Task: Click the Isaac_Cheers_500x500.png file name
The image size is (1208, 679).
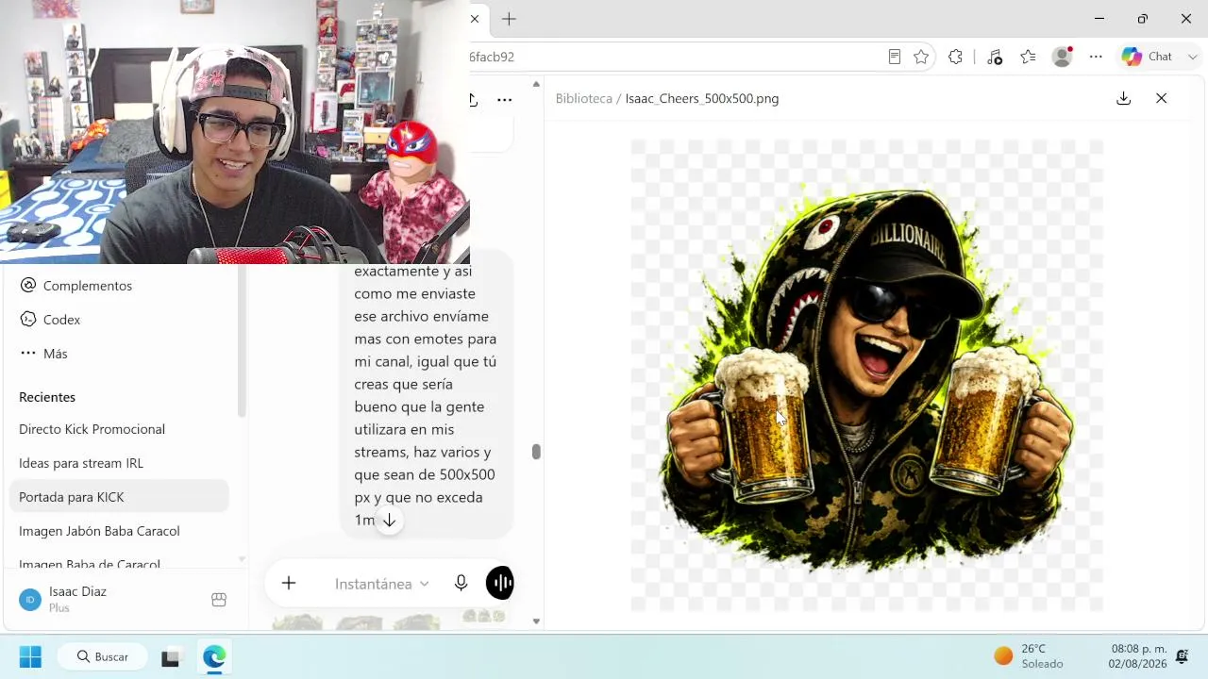Action: (x=702, y=98)
